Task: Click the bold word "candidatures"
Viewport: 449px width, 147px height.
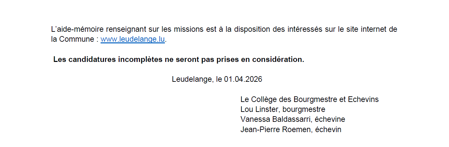Action: pos(90,60)
